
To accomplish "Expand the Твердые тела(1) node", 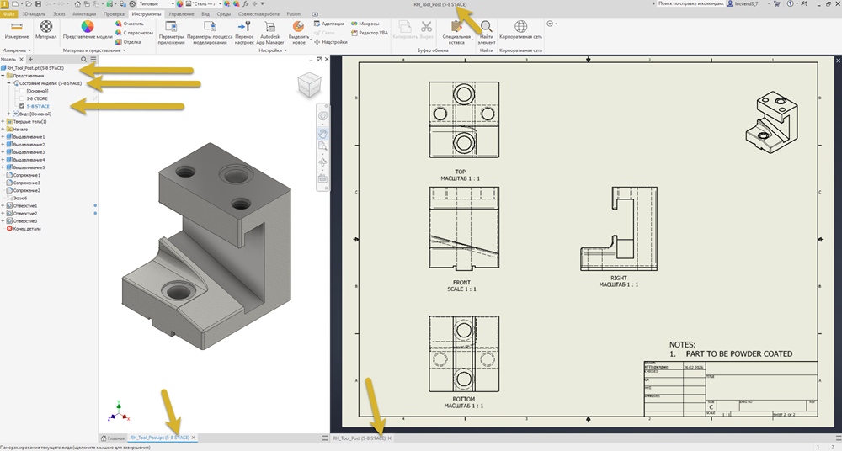I will coord(3,122).
